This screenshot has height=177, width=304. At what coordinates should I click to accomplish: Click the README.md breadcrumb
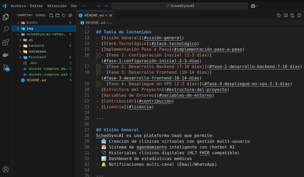pos(96,23)
